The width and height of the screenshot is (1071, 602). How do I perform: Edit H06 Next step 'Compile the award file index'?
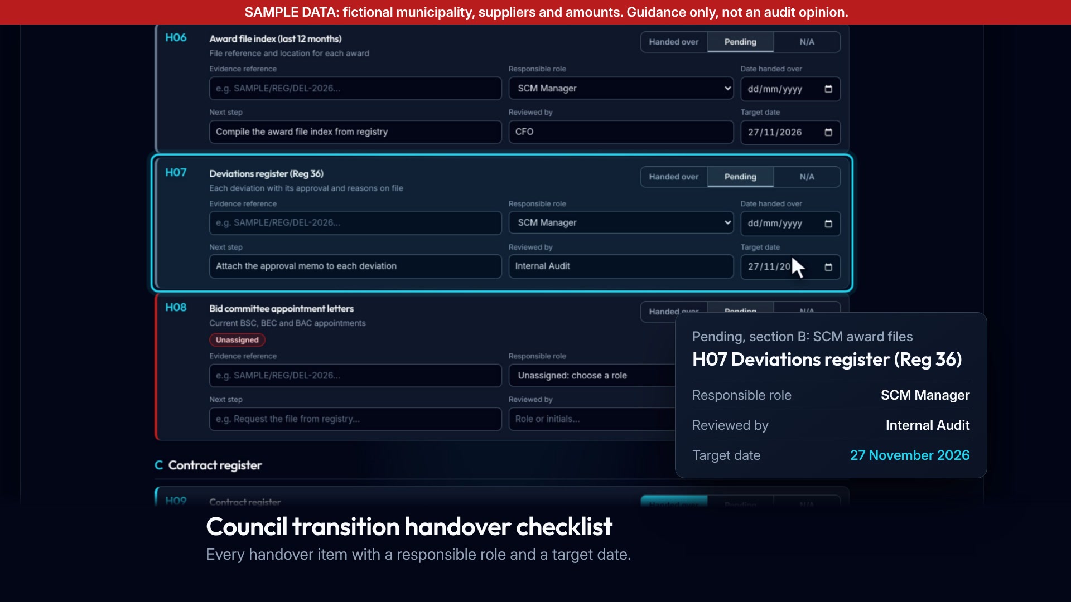[355, 132]
